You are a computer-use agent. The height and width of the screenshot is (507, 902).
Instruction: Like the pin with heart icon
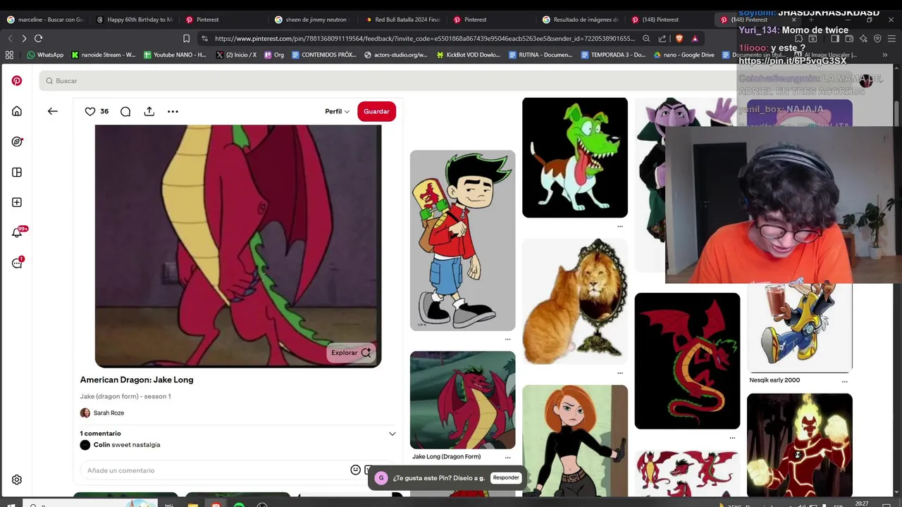pos(90,111)
